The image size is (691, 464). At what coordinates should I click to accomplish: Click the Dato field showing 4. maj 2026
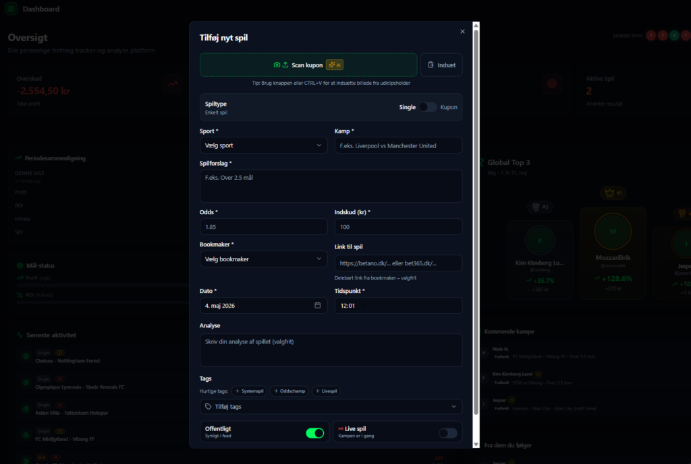(x=263, y=306)
